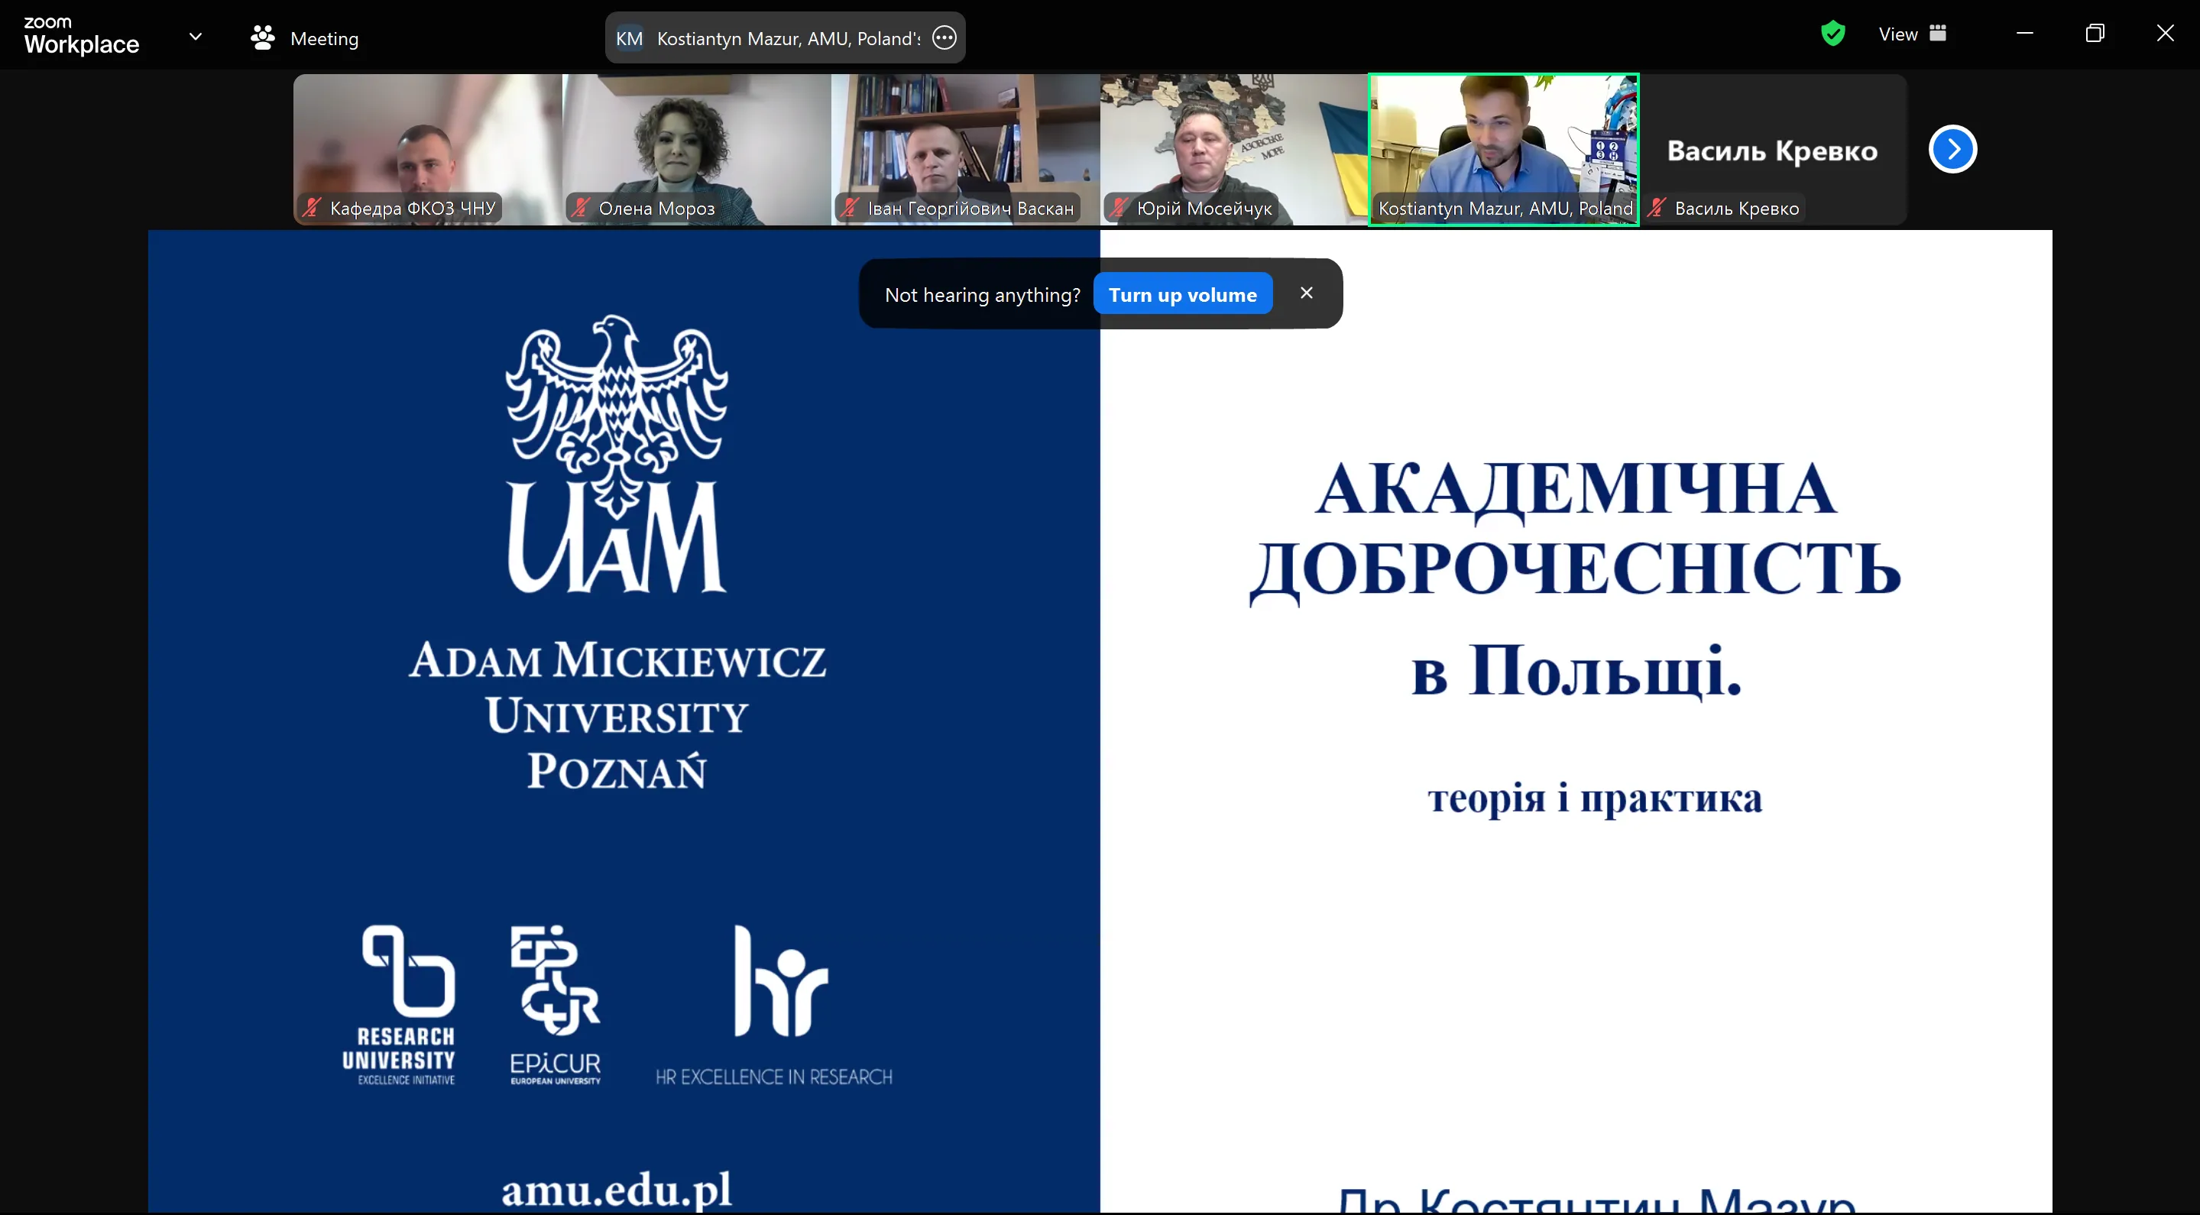2200x1215 pixels.
Task: Click muted mic icon of Іван Георгійович Васкан
Action: click(850, 208)
